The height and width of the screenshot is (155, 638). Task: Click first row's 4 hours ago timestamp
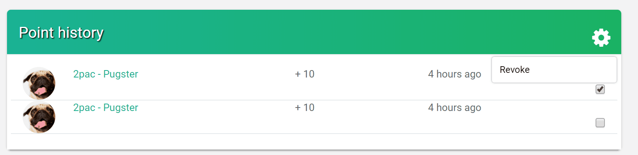455,74
